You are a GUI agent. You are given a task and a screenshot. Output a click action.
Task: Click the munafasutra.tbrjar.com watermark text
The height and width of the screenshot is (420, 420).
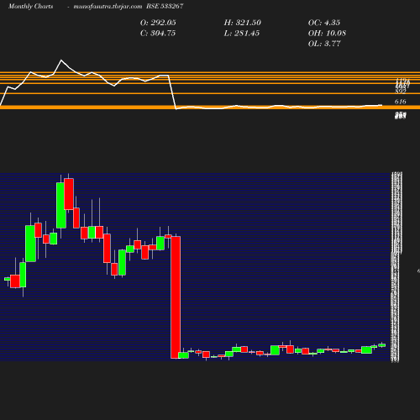click(x=108, y=7)
